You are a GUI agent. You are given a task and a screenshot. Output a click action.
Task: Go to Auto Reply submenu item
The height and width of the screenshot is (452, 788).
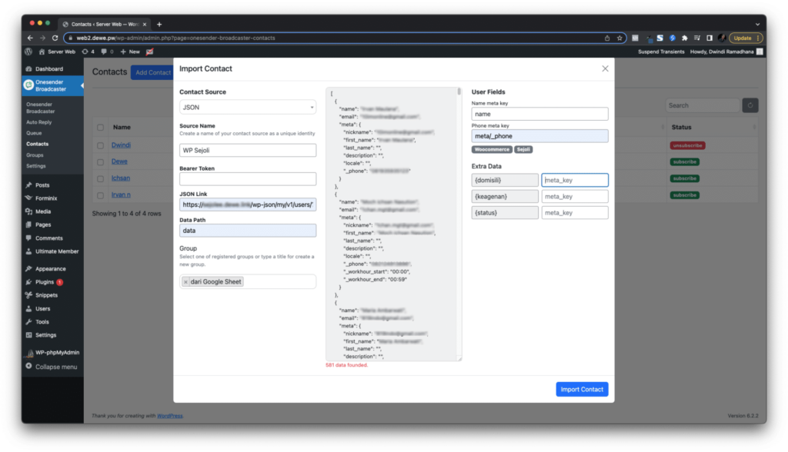pos(38,122)
